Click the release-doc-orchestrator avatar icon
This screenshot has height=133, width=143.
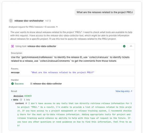pyautogui.click(x=11, y=21)
